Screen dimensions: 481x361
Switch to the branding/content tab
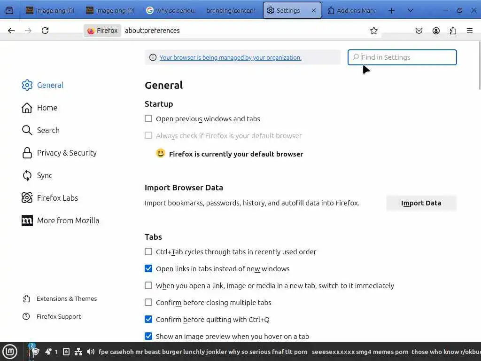[x=230, y=10]
